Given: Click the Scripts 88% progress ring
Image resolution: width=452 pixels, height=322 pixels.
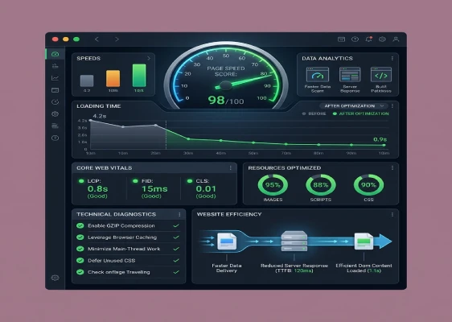Looking at the screenshot, I should [x=321, y=185].
